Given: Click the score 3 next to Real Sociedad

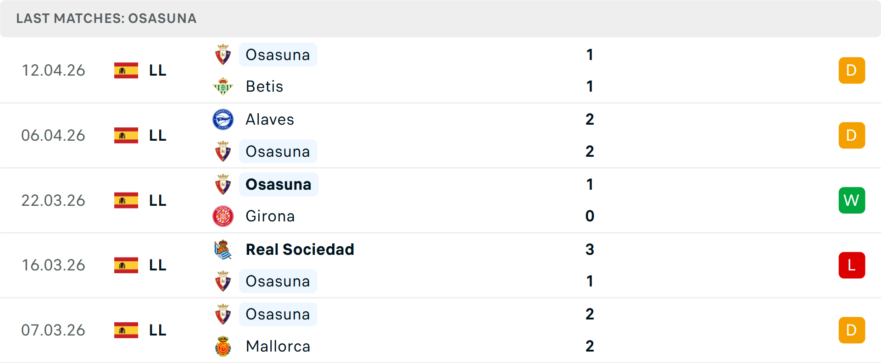Looking at the screenshot, I should click(590, 250).
